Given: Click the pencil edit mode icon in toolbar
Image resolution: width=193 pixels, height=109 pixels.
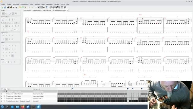Looking at the screenshot, I should tap(26, 7).
